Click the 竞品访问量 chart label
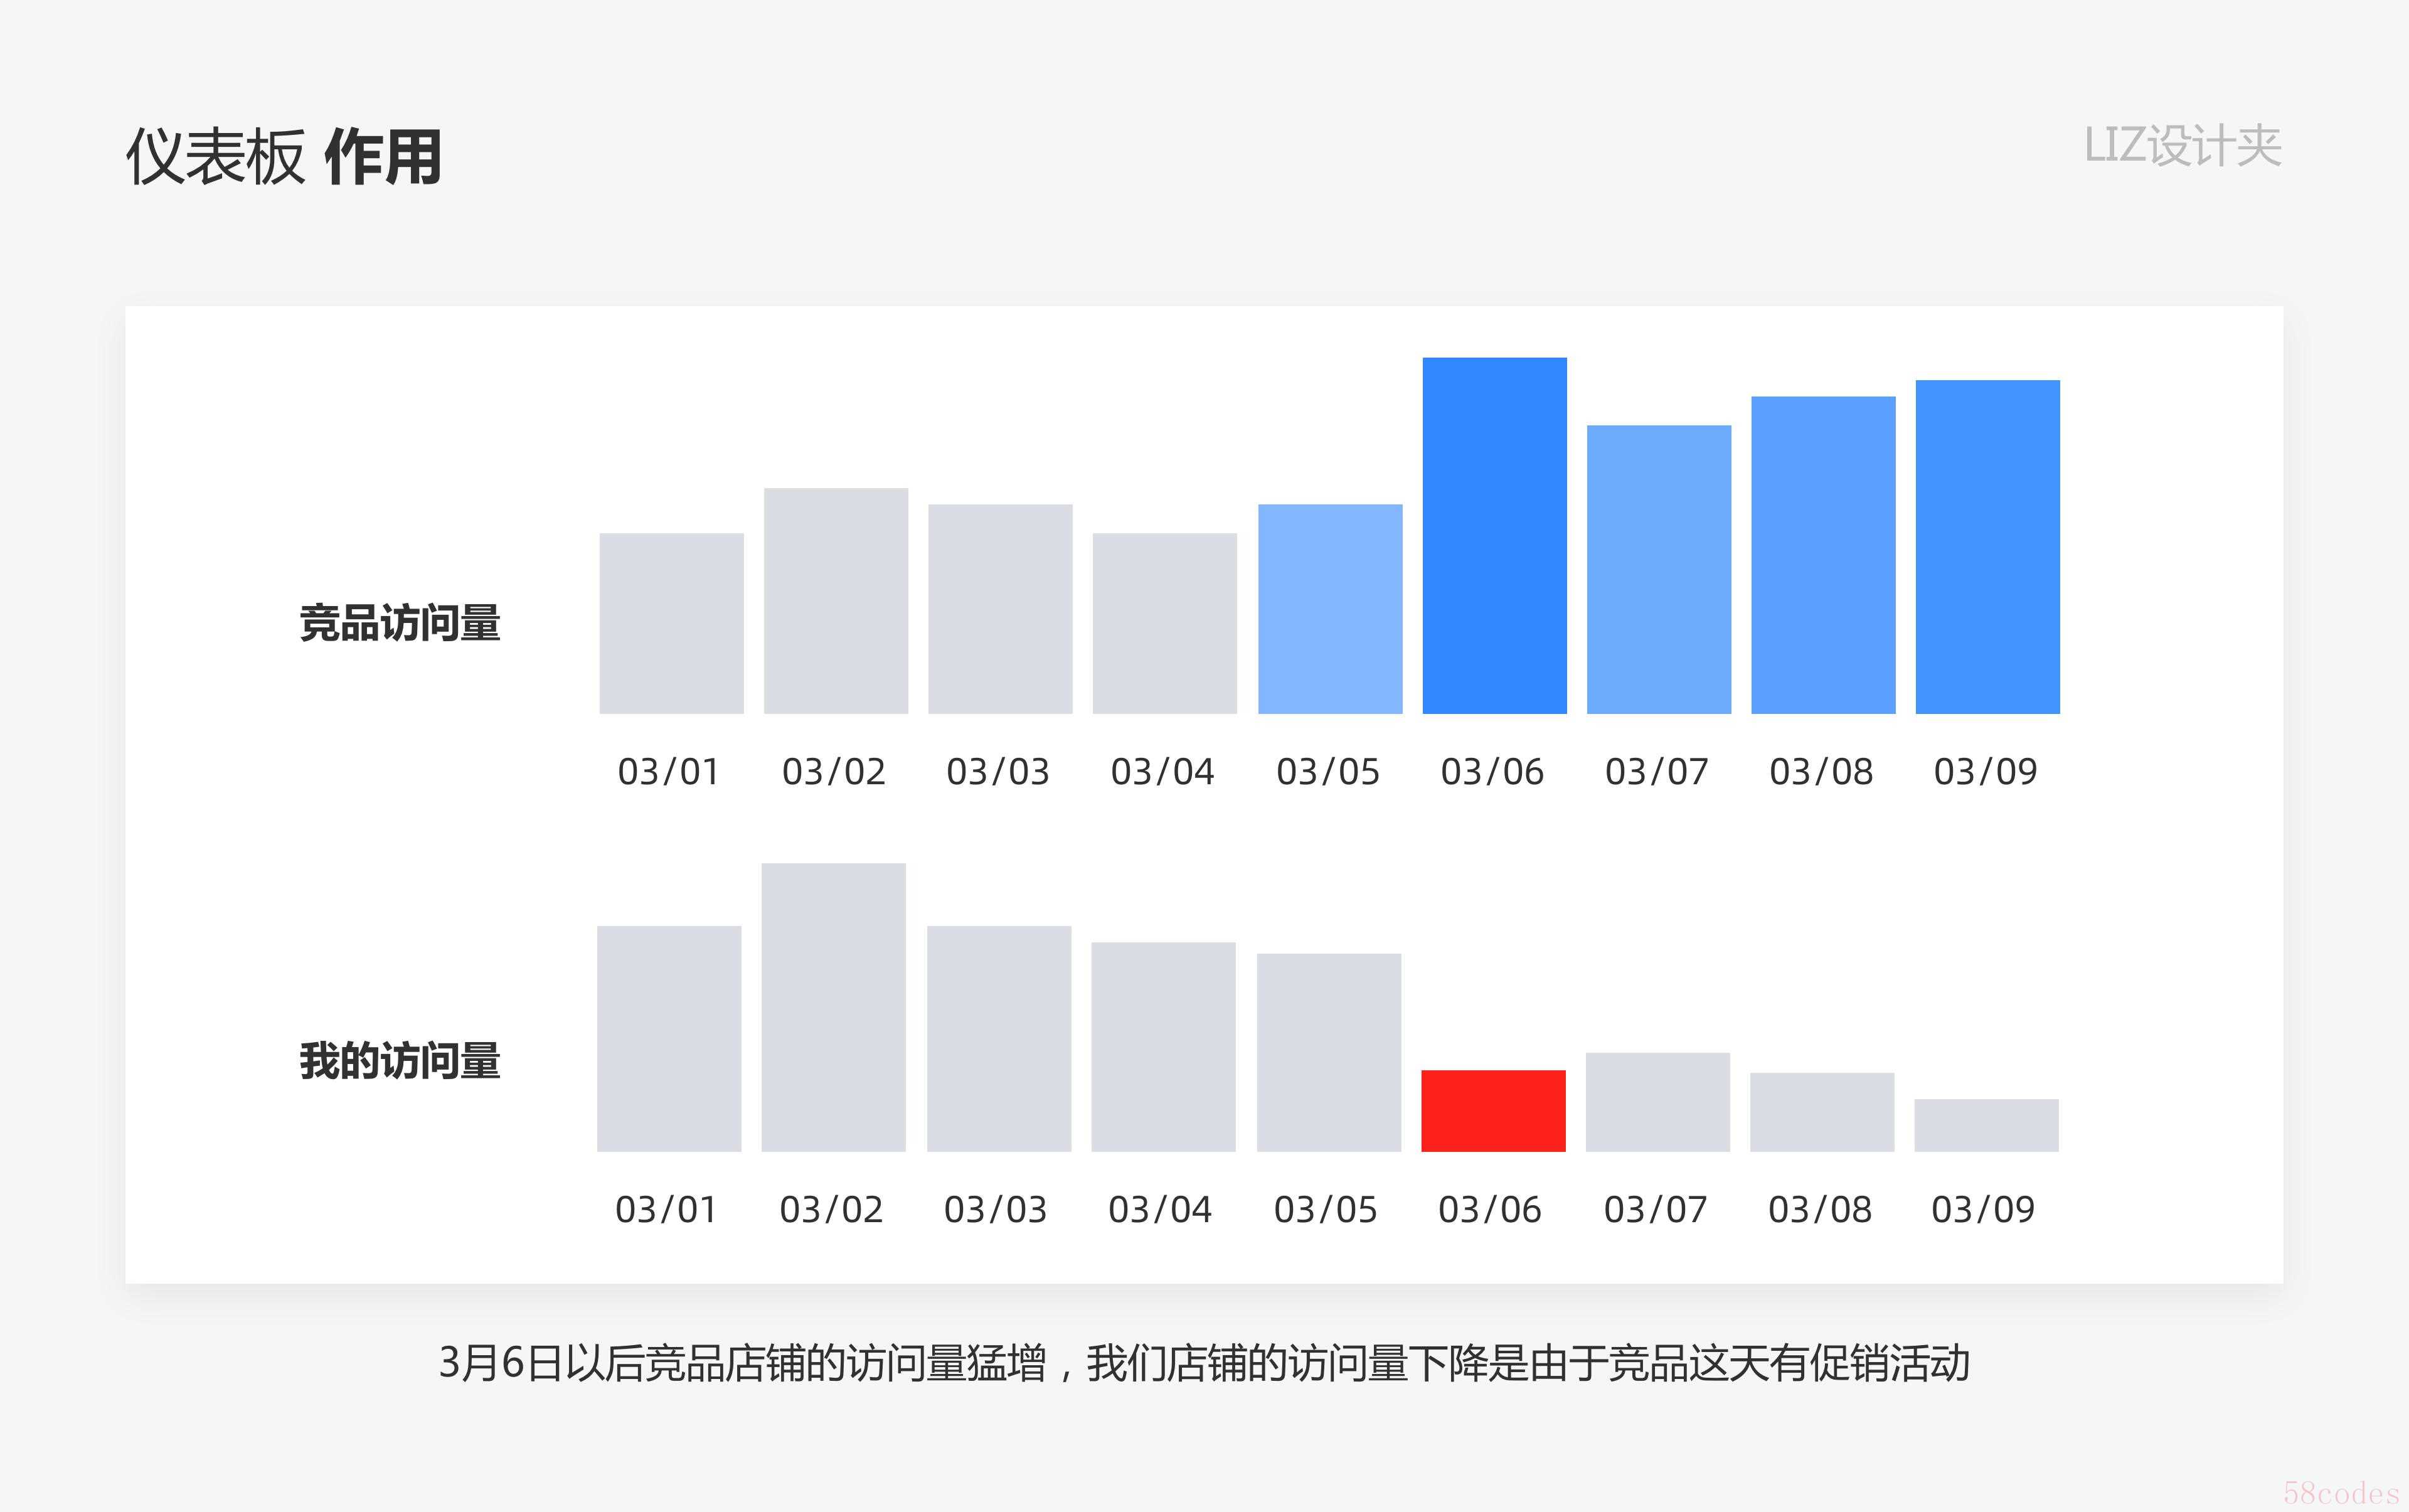 point(399,623)
